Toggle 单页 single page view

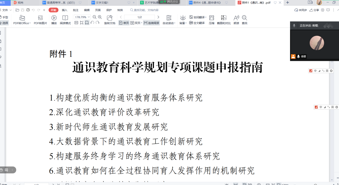124,23
